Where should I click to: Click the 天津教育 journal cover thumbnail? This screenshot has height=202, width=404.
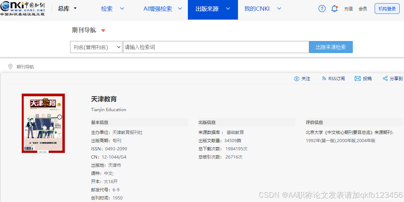[x=43, y=123]
